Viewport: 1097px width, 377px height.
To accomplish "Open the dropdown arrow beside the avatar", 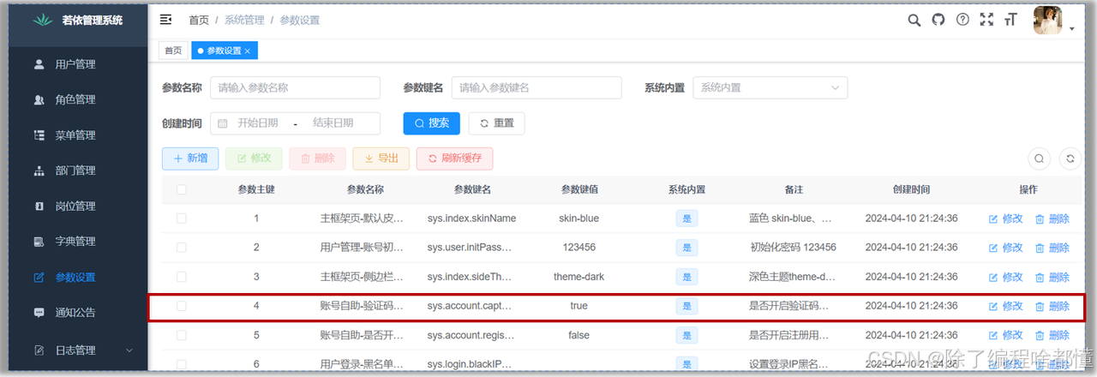I will point(1072,29).
